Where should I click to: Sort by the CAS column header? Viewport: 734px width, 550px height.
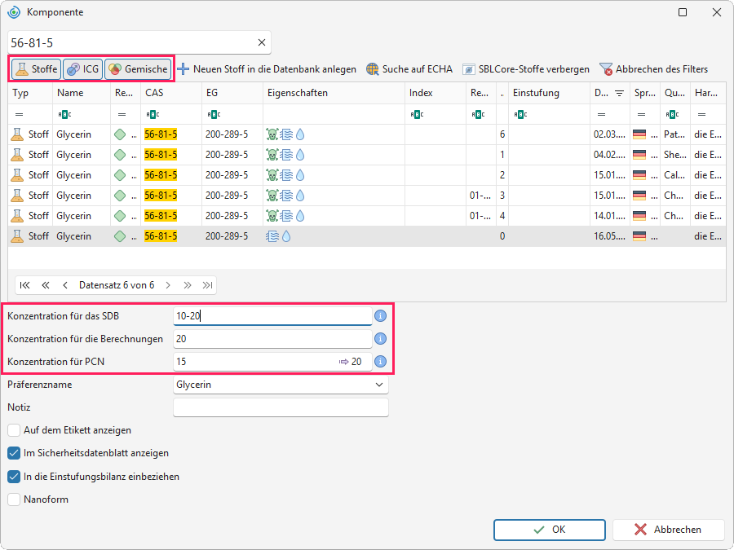pos(171,93)
